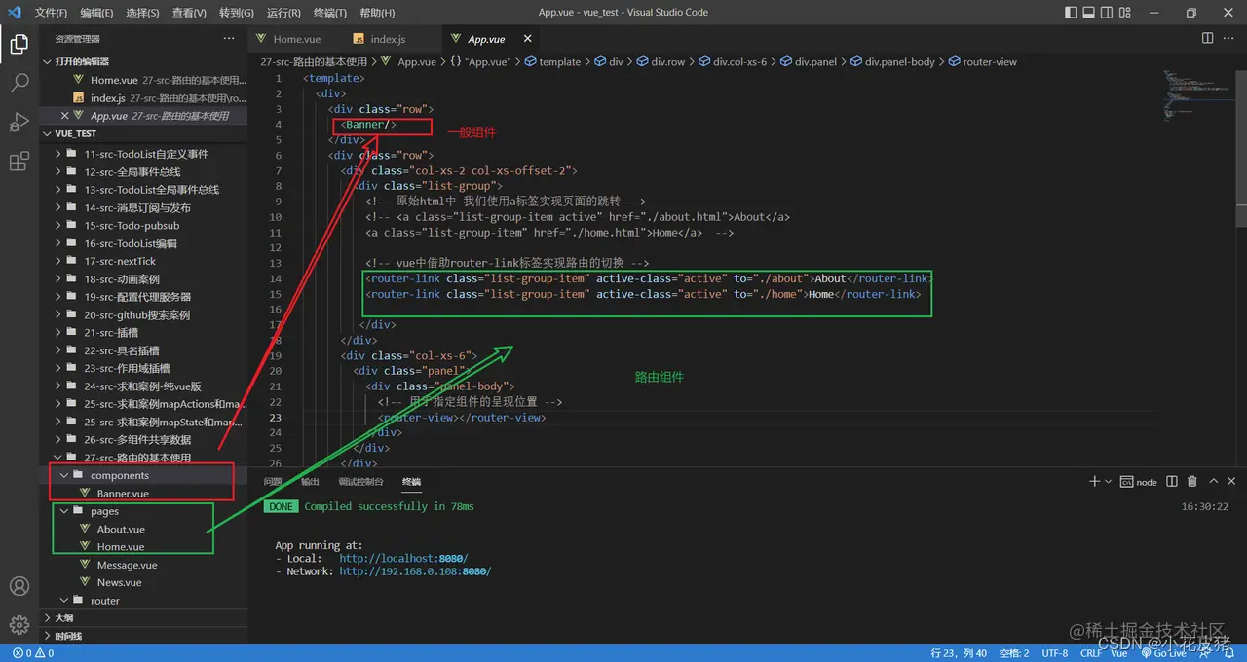Viewport: 1247px width, 662px height.
Task: Toggle the bottom panel layout button
Action: pyautogui.click(x=1091, y=13)
